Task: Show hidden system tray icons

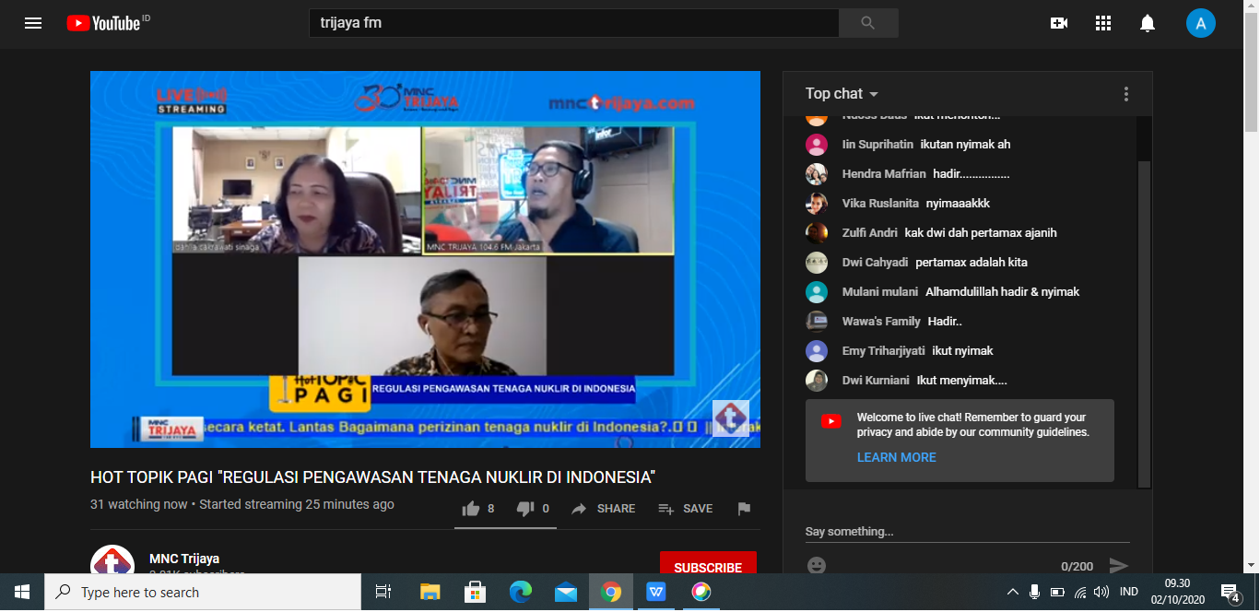Action: [1012, 592]
